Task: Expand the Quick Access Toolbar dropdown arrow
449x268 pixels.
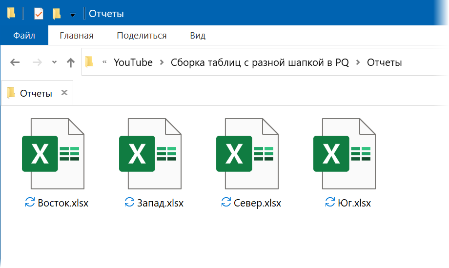Action: (73, 14)
